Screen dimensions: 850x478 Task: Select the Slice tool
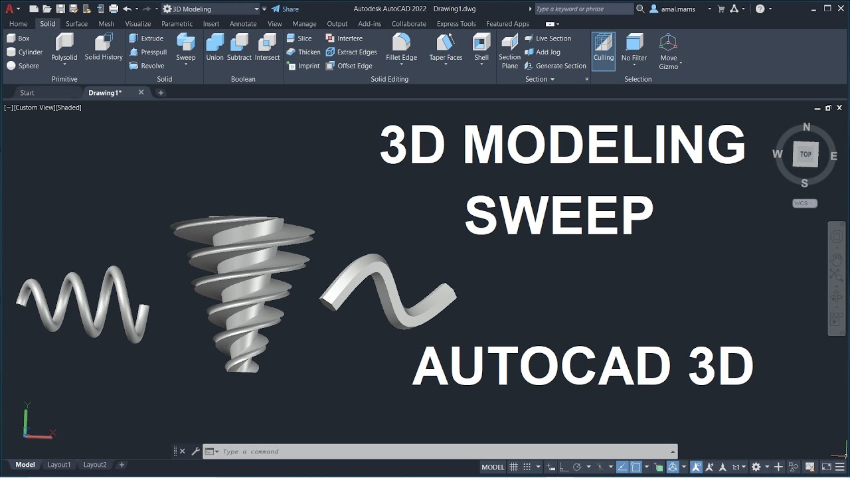click(x=299, y=39)
